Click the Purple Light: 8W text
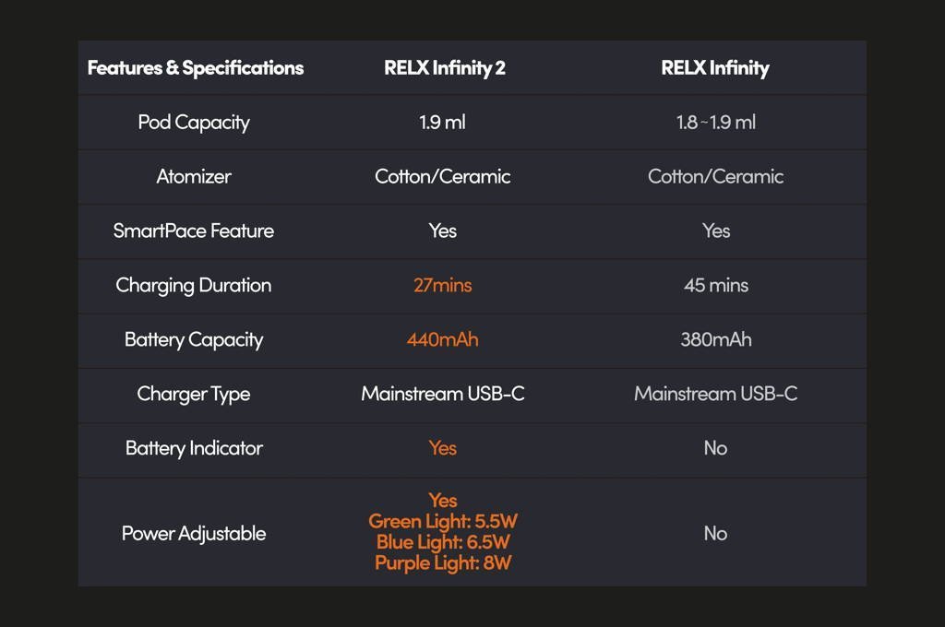This screenshot has height=627, width=945. [x=443, y=563]
